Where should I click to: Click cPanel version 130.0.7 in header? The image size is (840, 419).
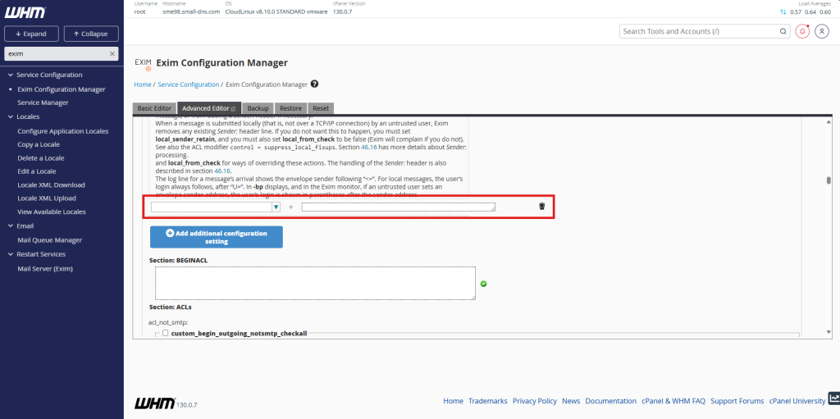point(342,11)
